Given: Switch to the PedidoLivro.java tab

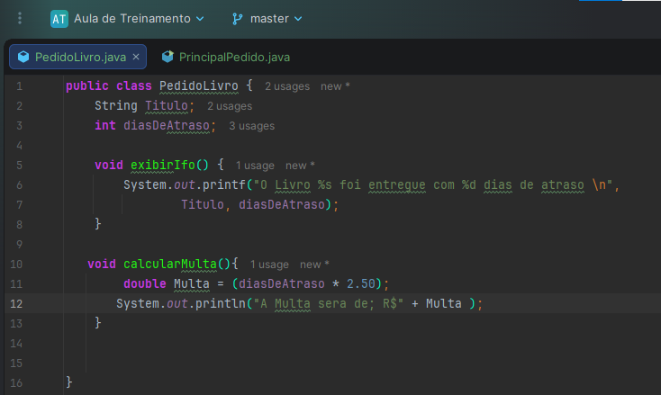Looking at the screenshot, I should [80, 57].
